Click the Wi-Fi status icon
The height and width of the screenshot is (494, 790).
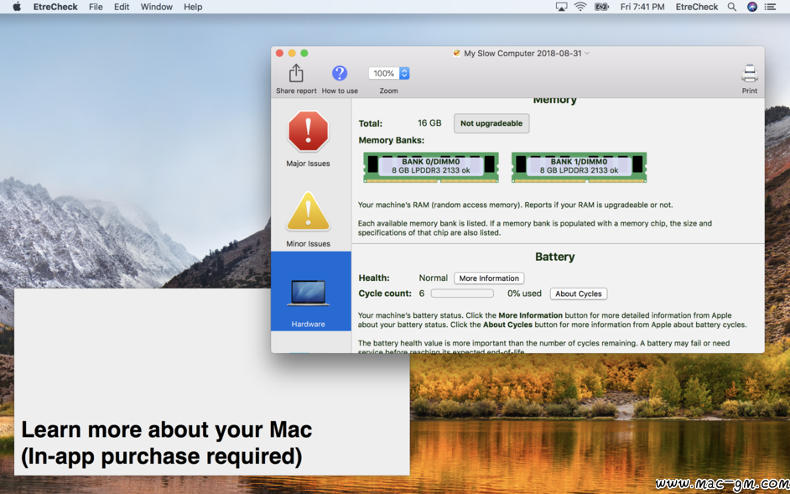[580, 7]
